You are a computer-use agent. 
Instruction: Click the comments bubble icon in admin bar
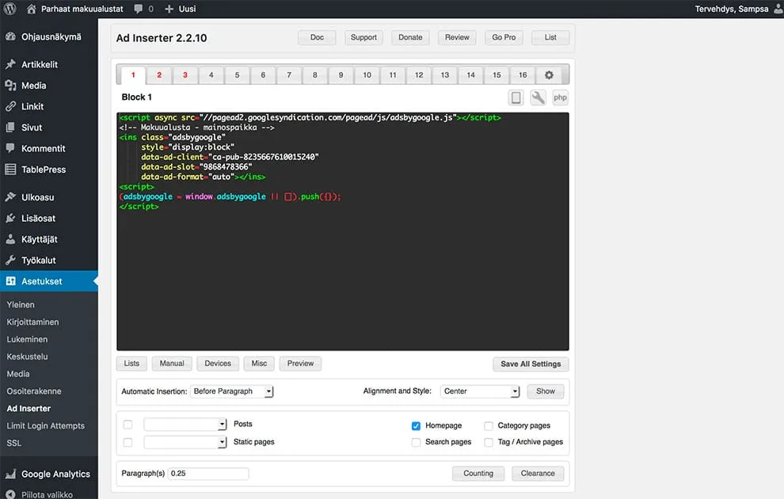click(x=139, y=9)
